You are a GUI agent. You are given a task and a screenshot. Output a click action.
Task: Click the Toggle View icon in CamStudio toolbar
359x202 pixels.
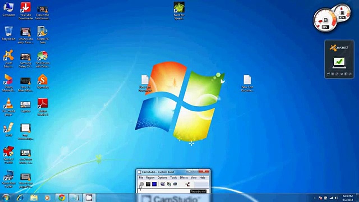(x=162, y=184)
